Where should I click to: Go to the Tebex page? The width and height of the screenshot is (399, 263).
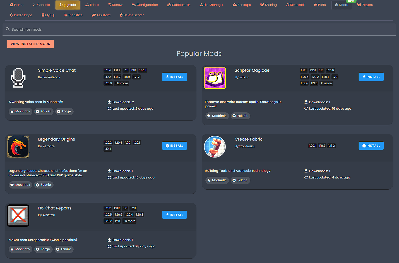(x=92, y=5)
